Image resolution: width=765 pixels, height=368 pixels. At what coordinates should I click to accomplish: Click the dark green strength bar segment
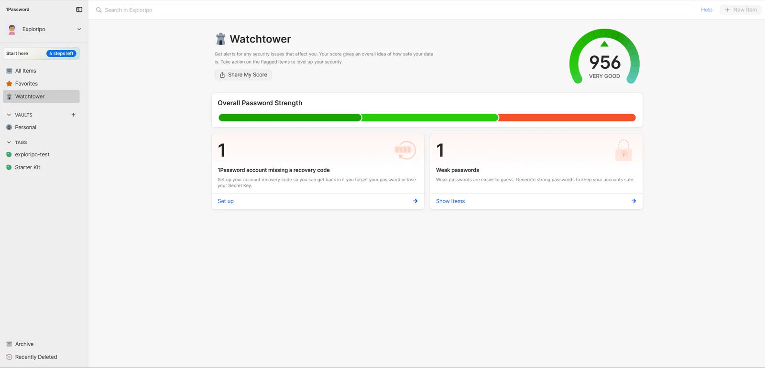click(x=290, y=118)
